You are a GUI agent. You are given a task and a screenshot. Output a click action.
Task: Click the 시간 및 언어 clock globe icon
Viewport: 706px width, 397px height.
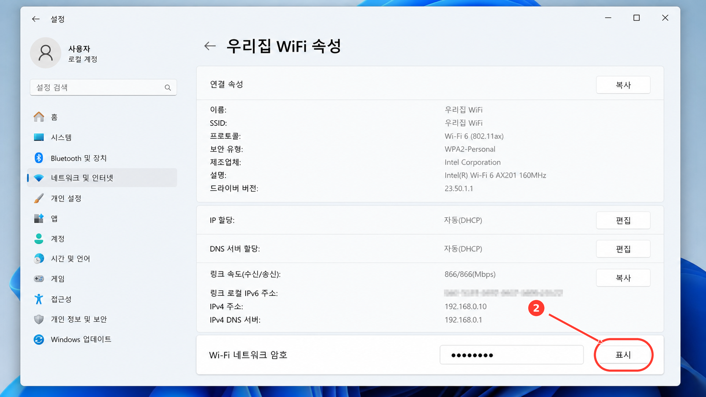(39, 259)
